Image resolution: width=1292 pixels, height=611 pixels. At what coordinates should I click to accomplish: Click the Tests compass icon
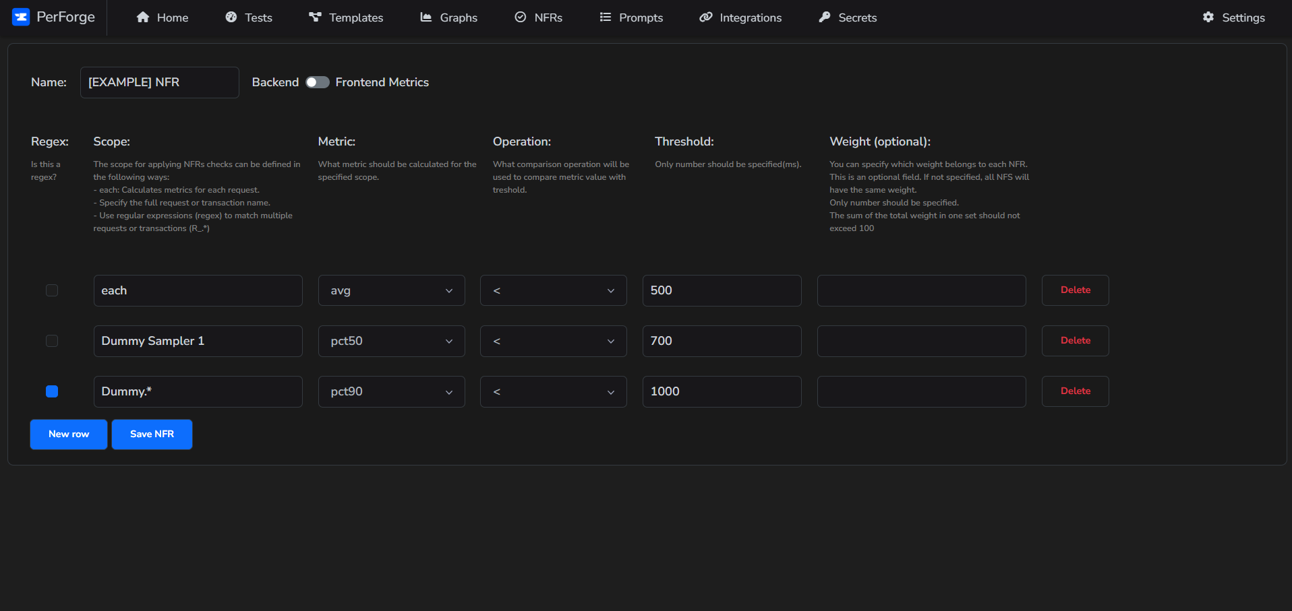232,17
